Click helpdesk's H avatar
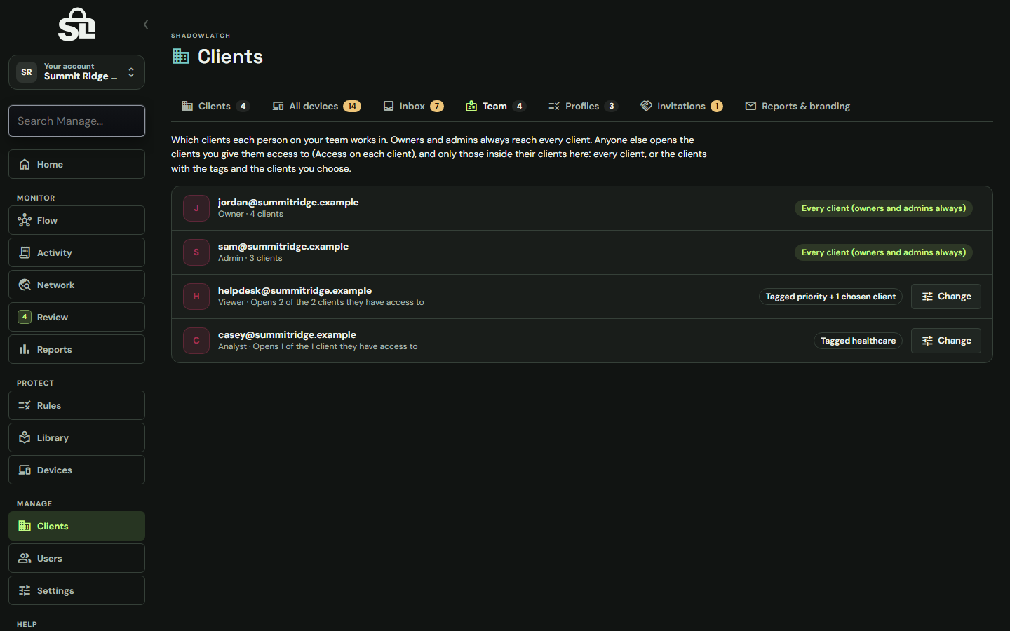 click(x=196, y=297)
